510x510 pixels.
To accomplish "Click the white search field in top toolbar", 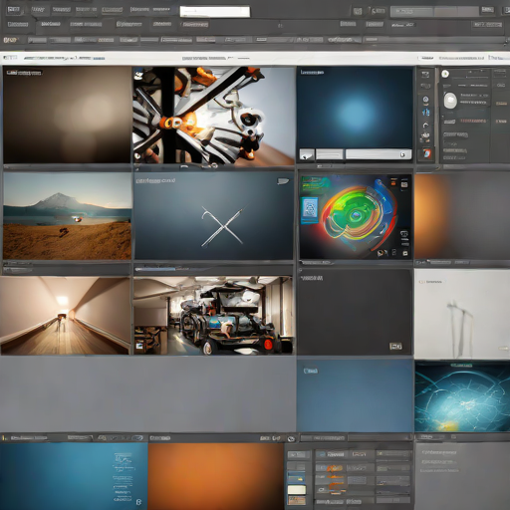I will point(215,12).
